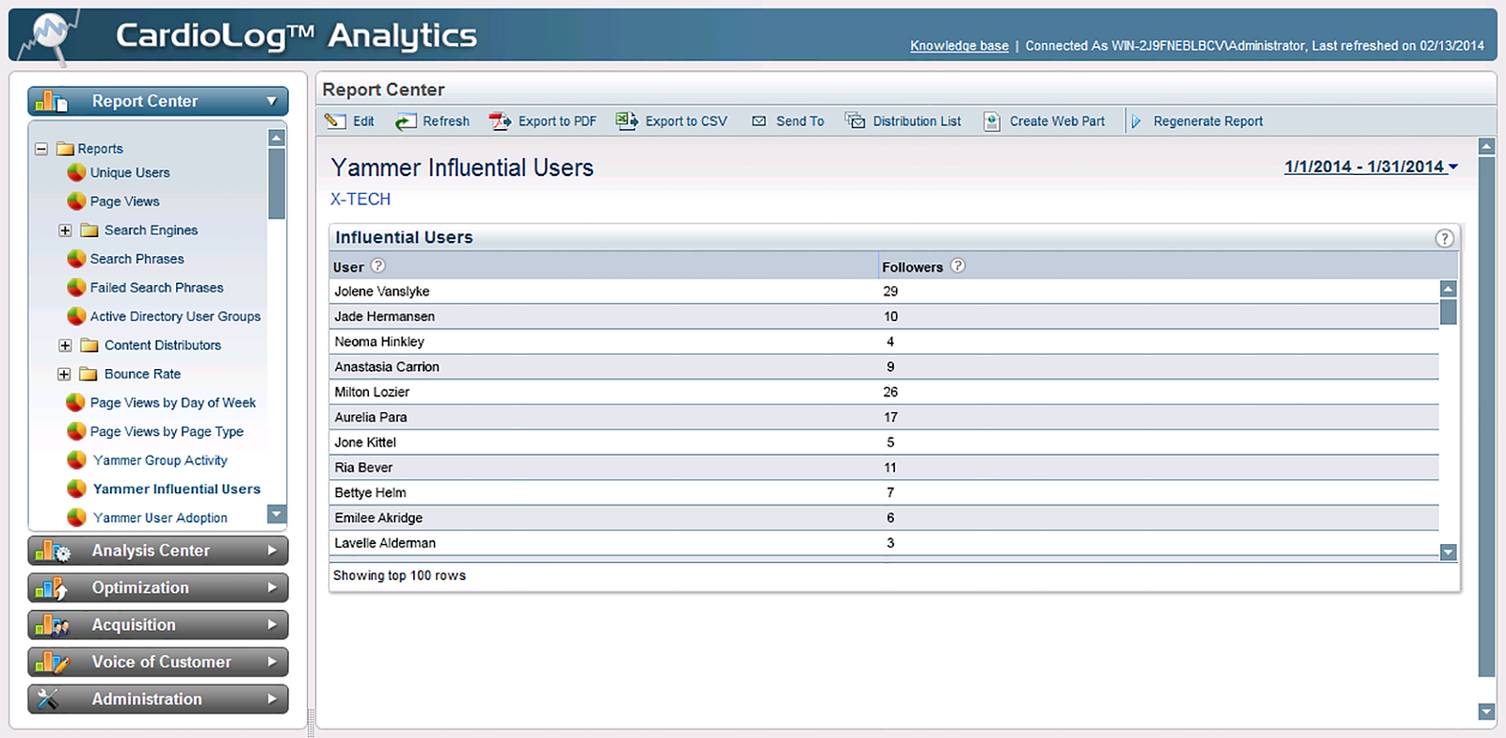Open the Knowledge base link

[958, 45]
